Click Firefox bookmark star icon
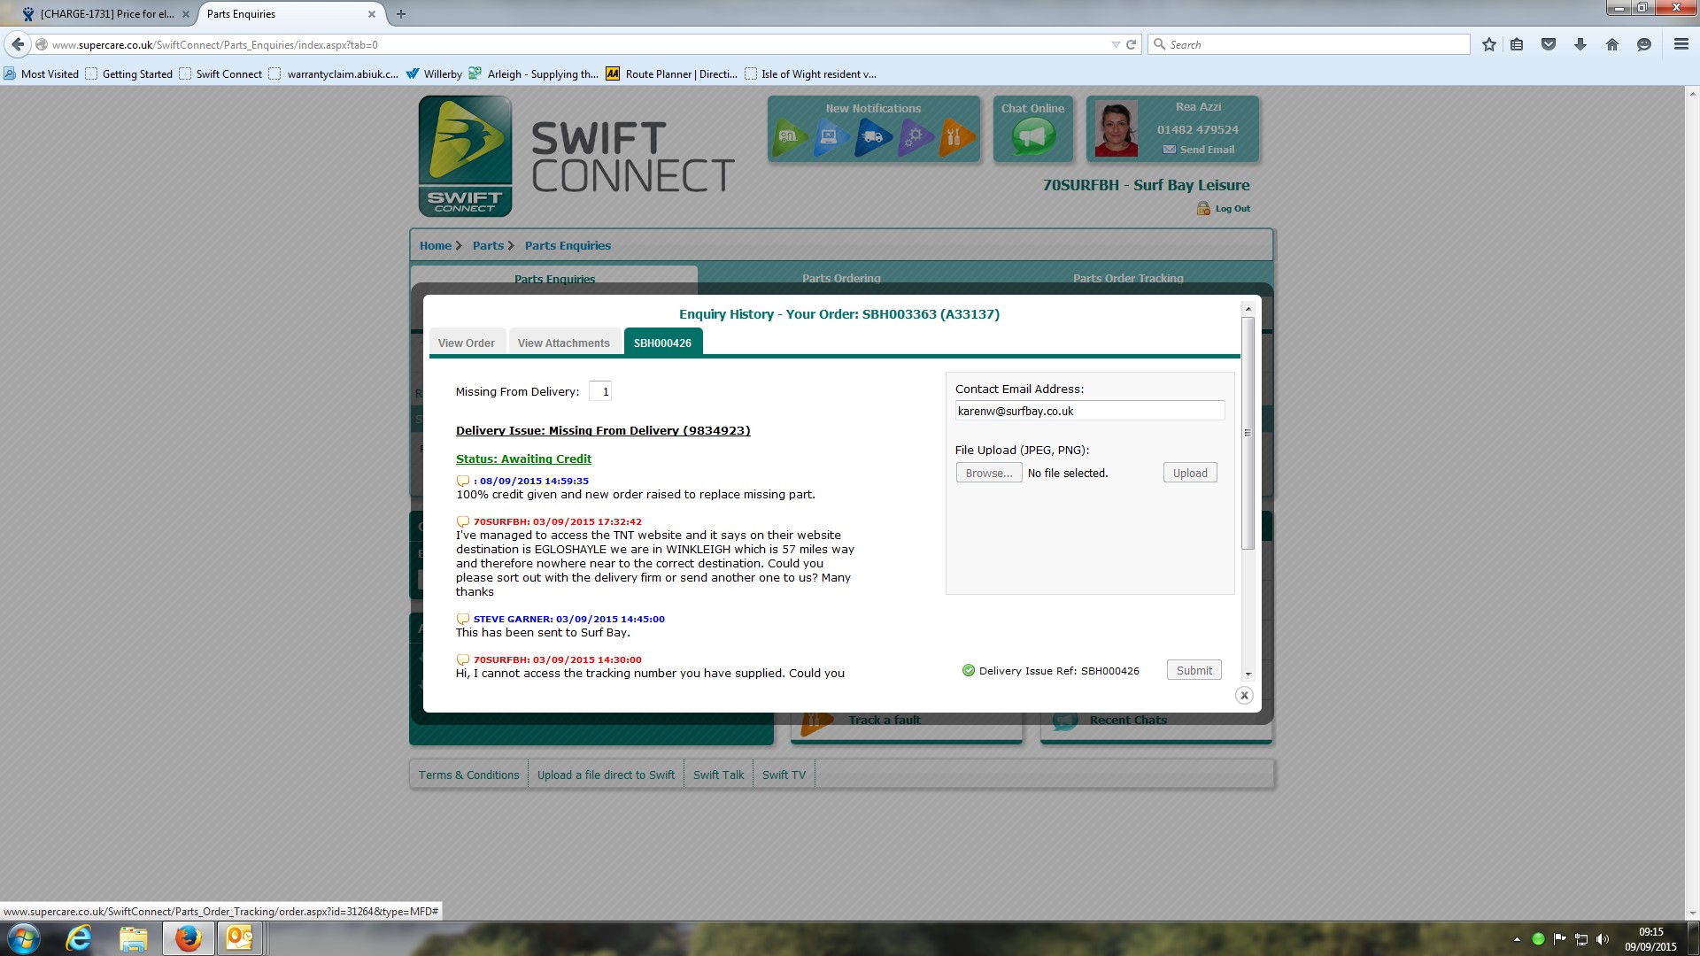This screenshot has height=956, width=1700. (1489, 44)
